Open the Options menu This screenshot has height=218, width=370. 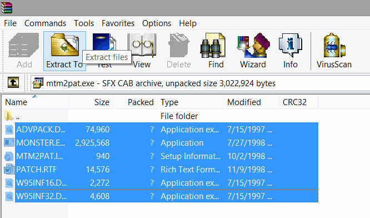(157, 23)
